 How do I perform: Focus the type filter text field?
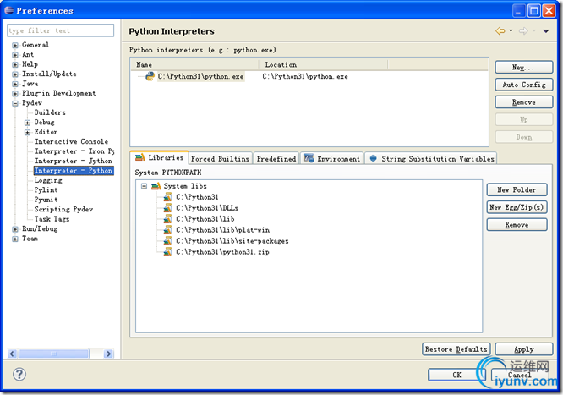click(60, 30)
